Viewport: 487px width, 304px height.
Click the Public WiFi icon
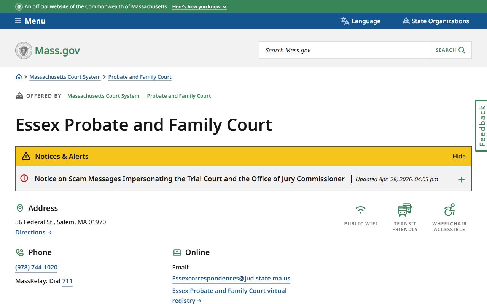361,210
